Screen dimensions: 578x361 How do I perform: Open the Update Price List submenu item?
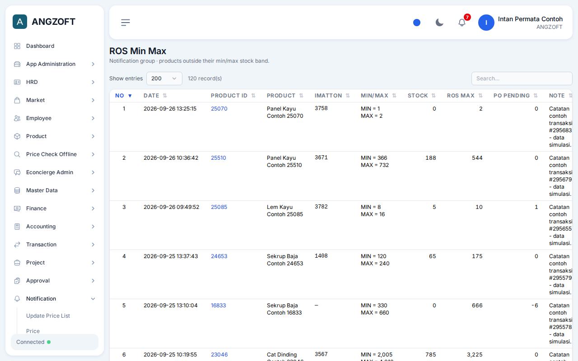coord(48,316)
